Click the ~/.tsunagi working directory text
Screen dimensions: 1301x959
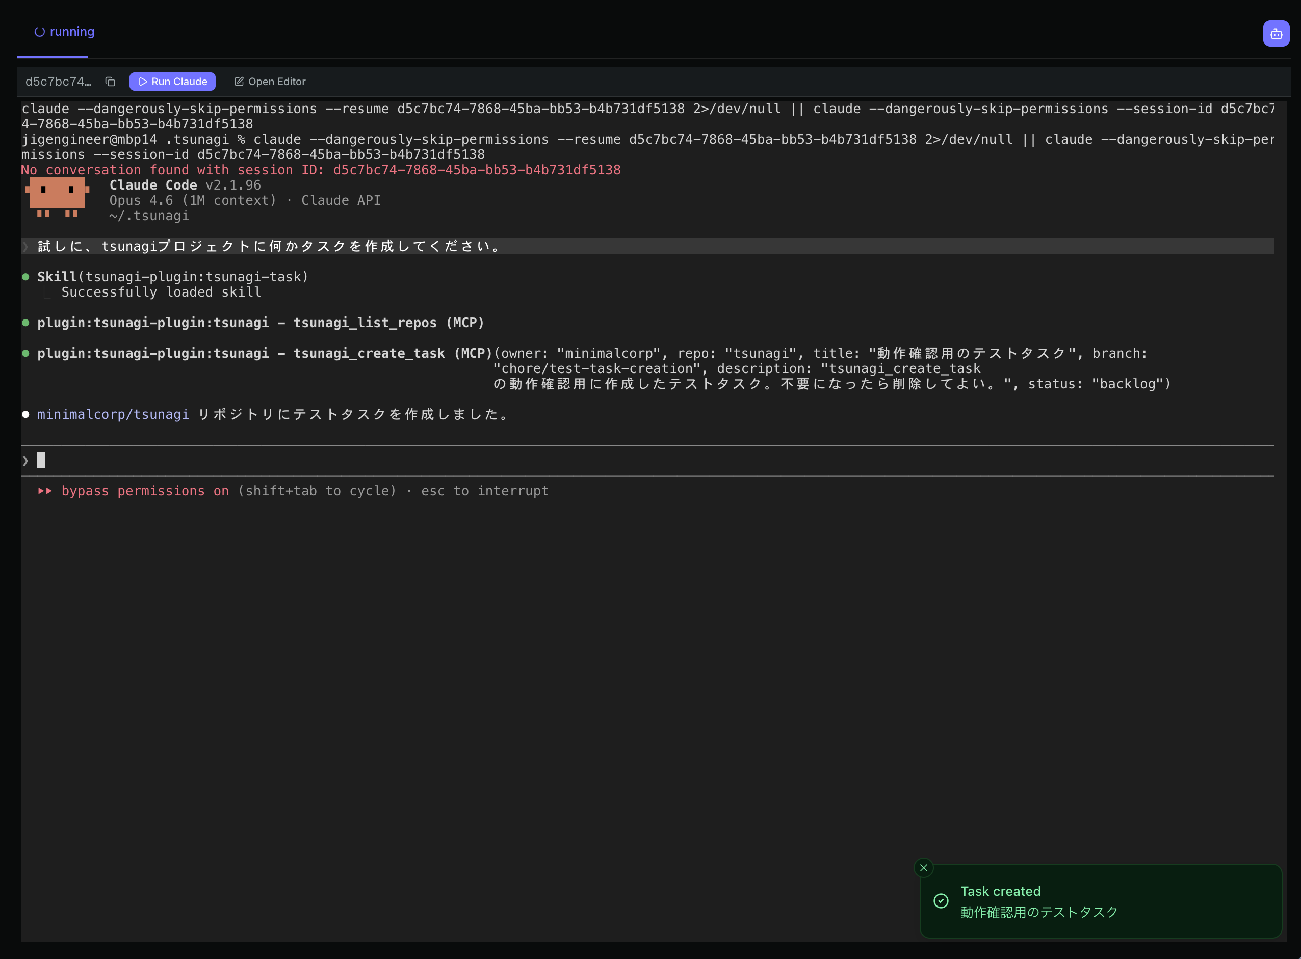(x=149, y=216)
